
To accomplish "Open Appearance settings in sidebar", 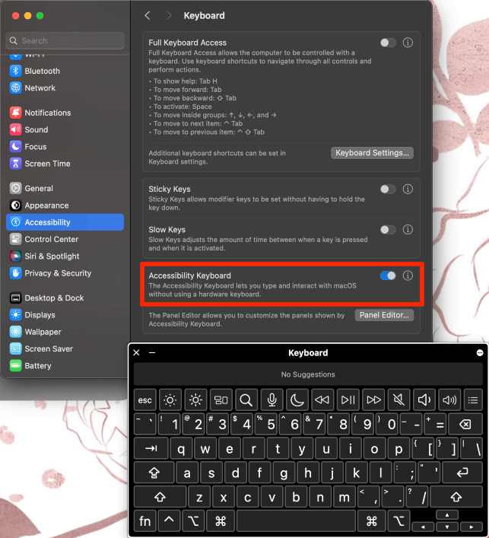I will [x=65, y=205].
